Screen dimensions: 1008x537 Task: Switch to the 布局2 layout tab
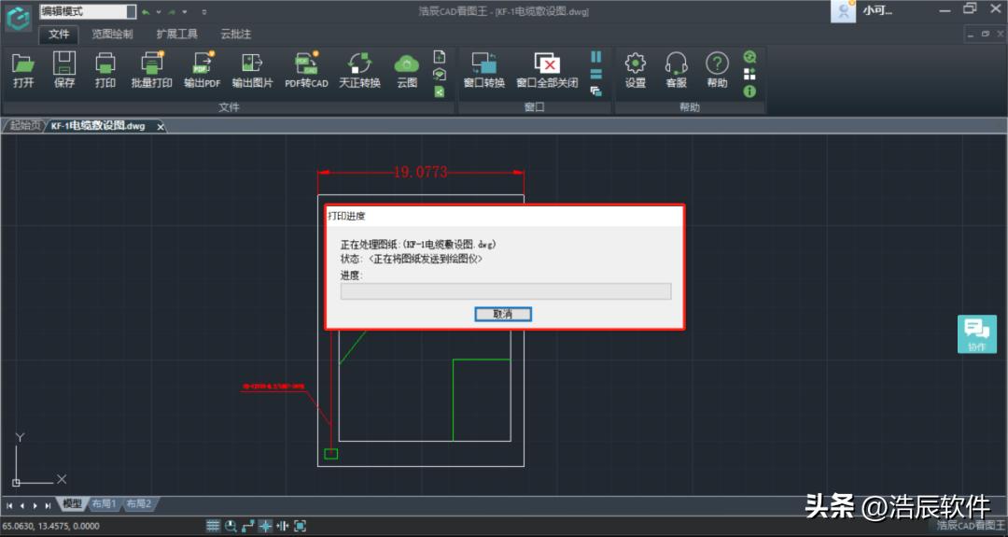[138, 503]
